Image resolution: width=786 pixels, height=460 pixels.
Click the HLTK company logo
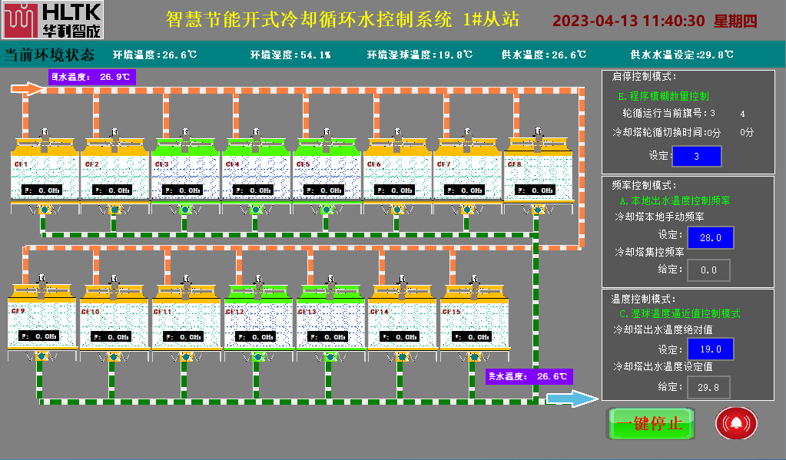click(x=52, y=21)
